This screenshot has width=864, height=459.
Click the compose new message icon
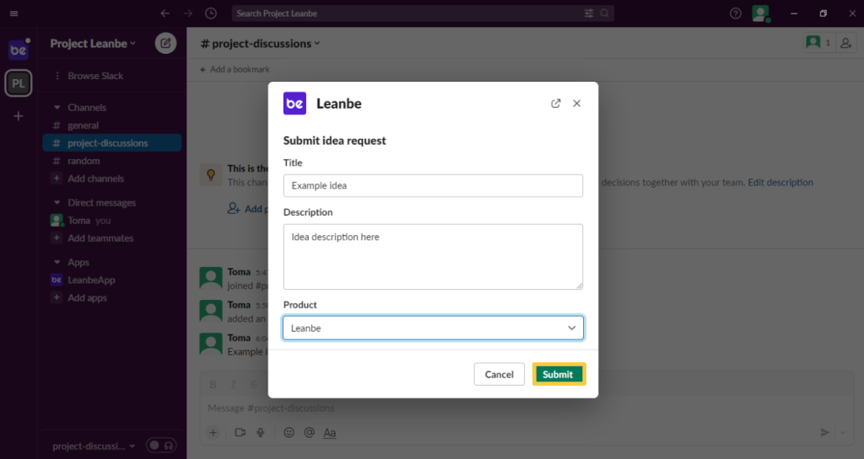(x=166, y=44)
